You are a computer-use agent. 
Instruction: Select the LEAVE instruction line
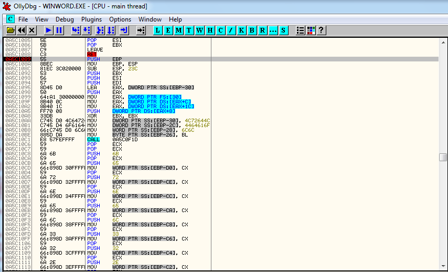(222, 50)
